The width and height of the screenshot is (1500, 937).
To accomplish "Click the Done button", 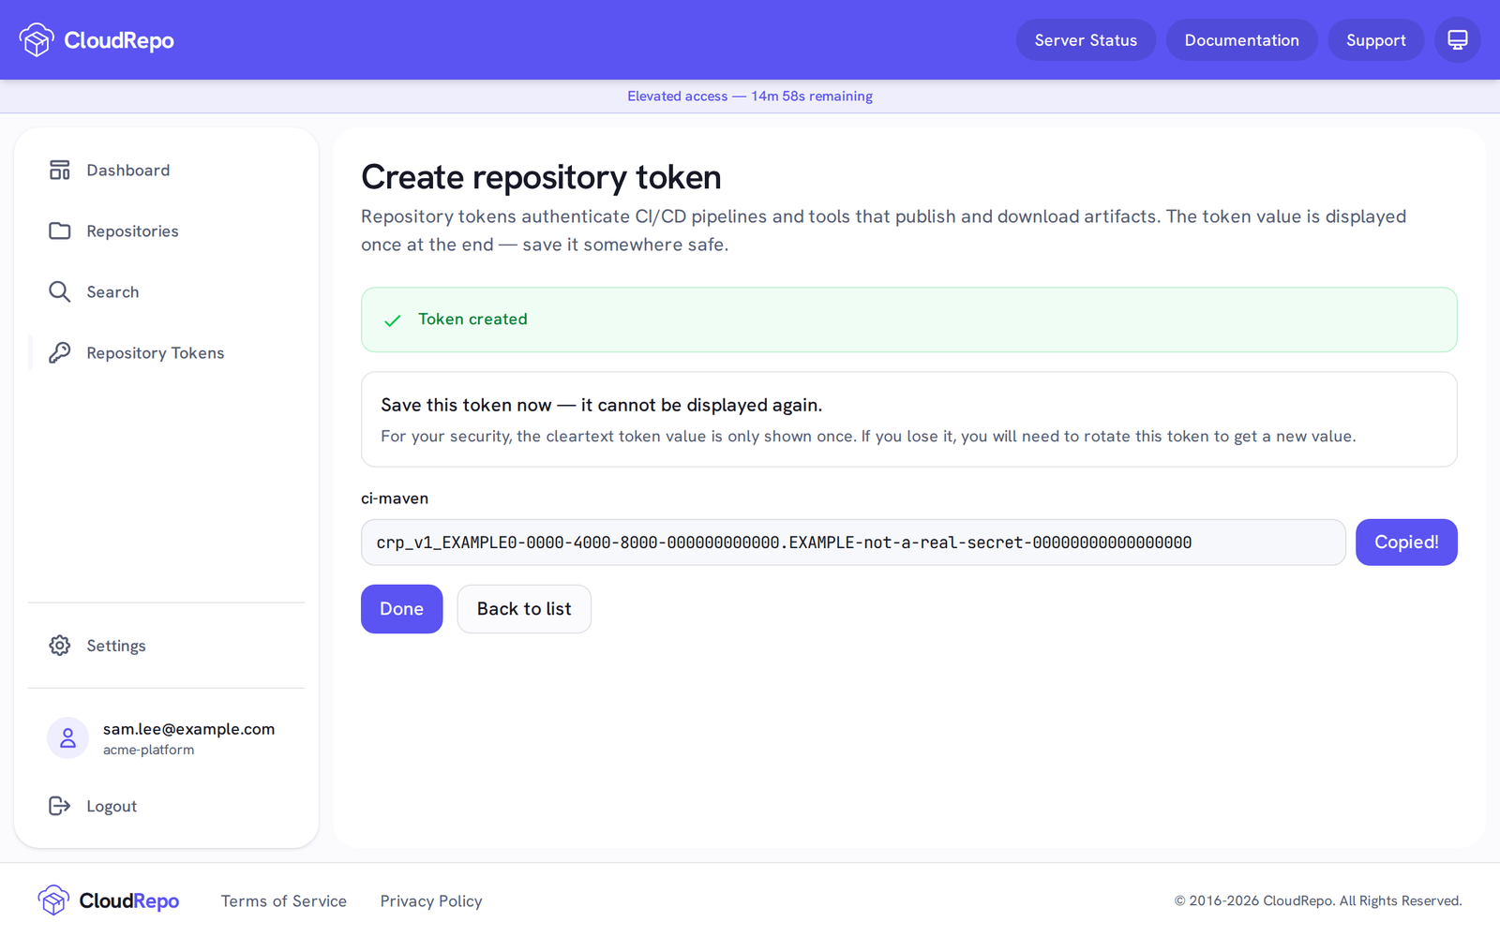I will pyautogui.click(x=401, y=609).
